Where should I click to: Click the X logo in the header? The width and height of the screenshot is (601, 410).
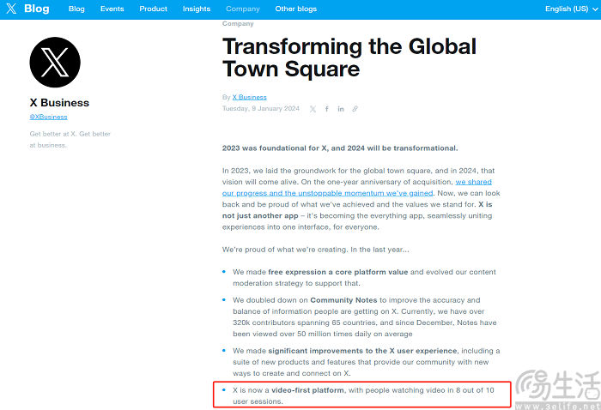[x=12, y=9]
